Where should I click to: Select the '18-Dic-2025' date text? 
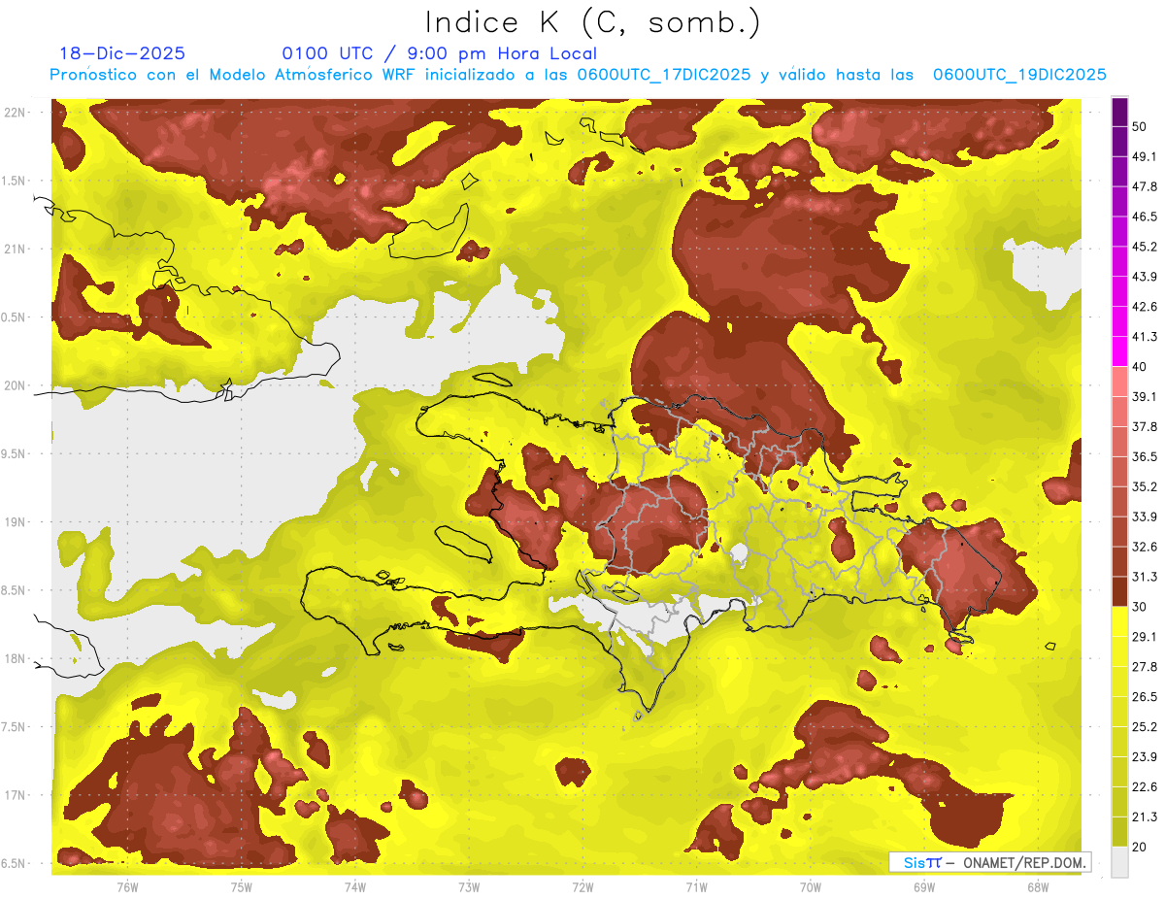[122, 53]
